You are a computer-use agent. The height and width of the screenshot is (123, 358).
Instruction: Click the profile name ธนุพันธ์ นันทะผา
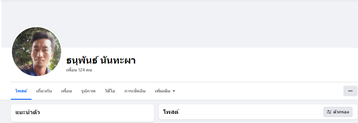pos(101,60)
